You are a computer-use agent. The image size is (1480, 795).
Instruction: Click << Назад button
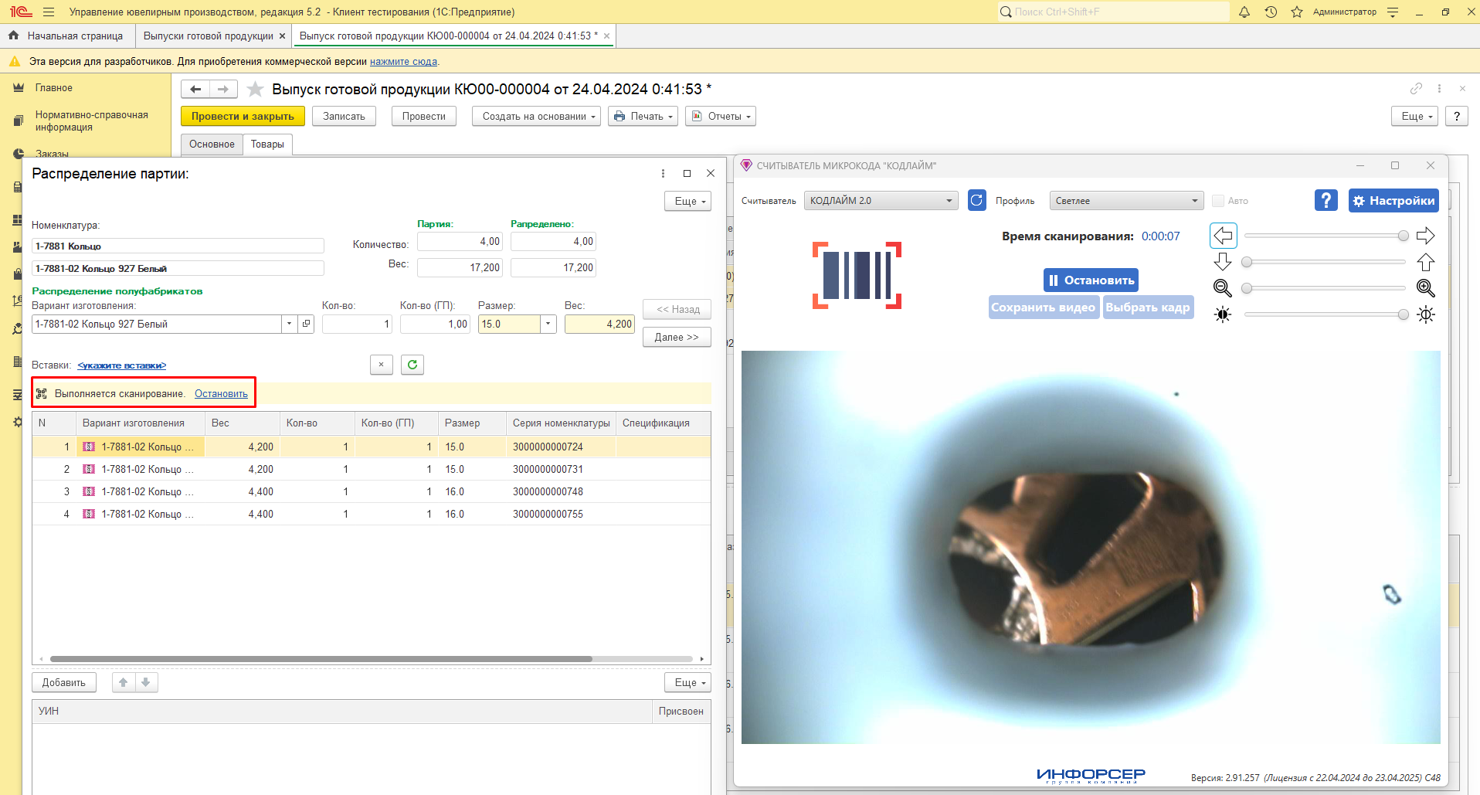tap(677, 309)
